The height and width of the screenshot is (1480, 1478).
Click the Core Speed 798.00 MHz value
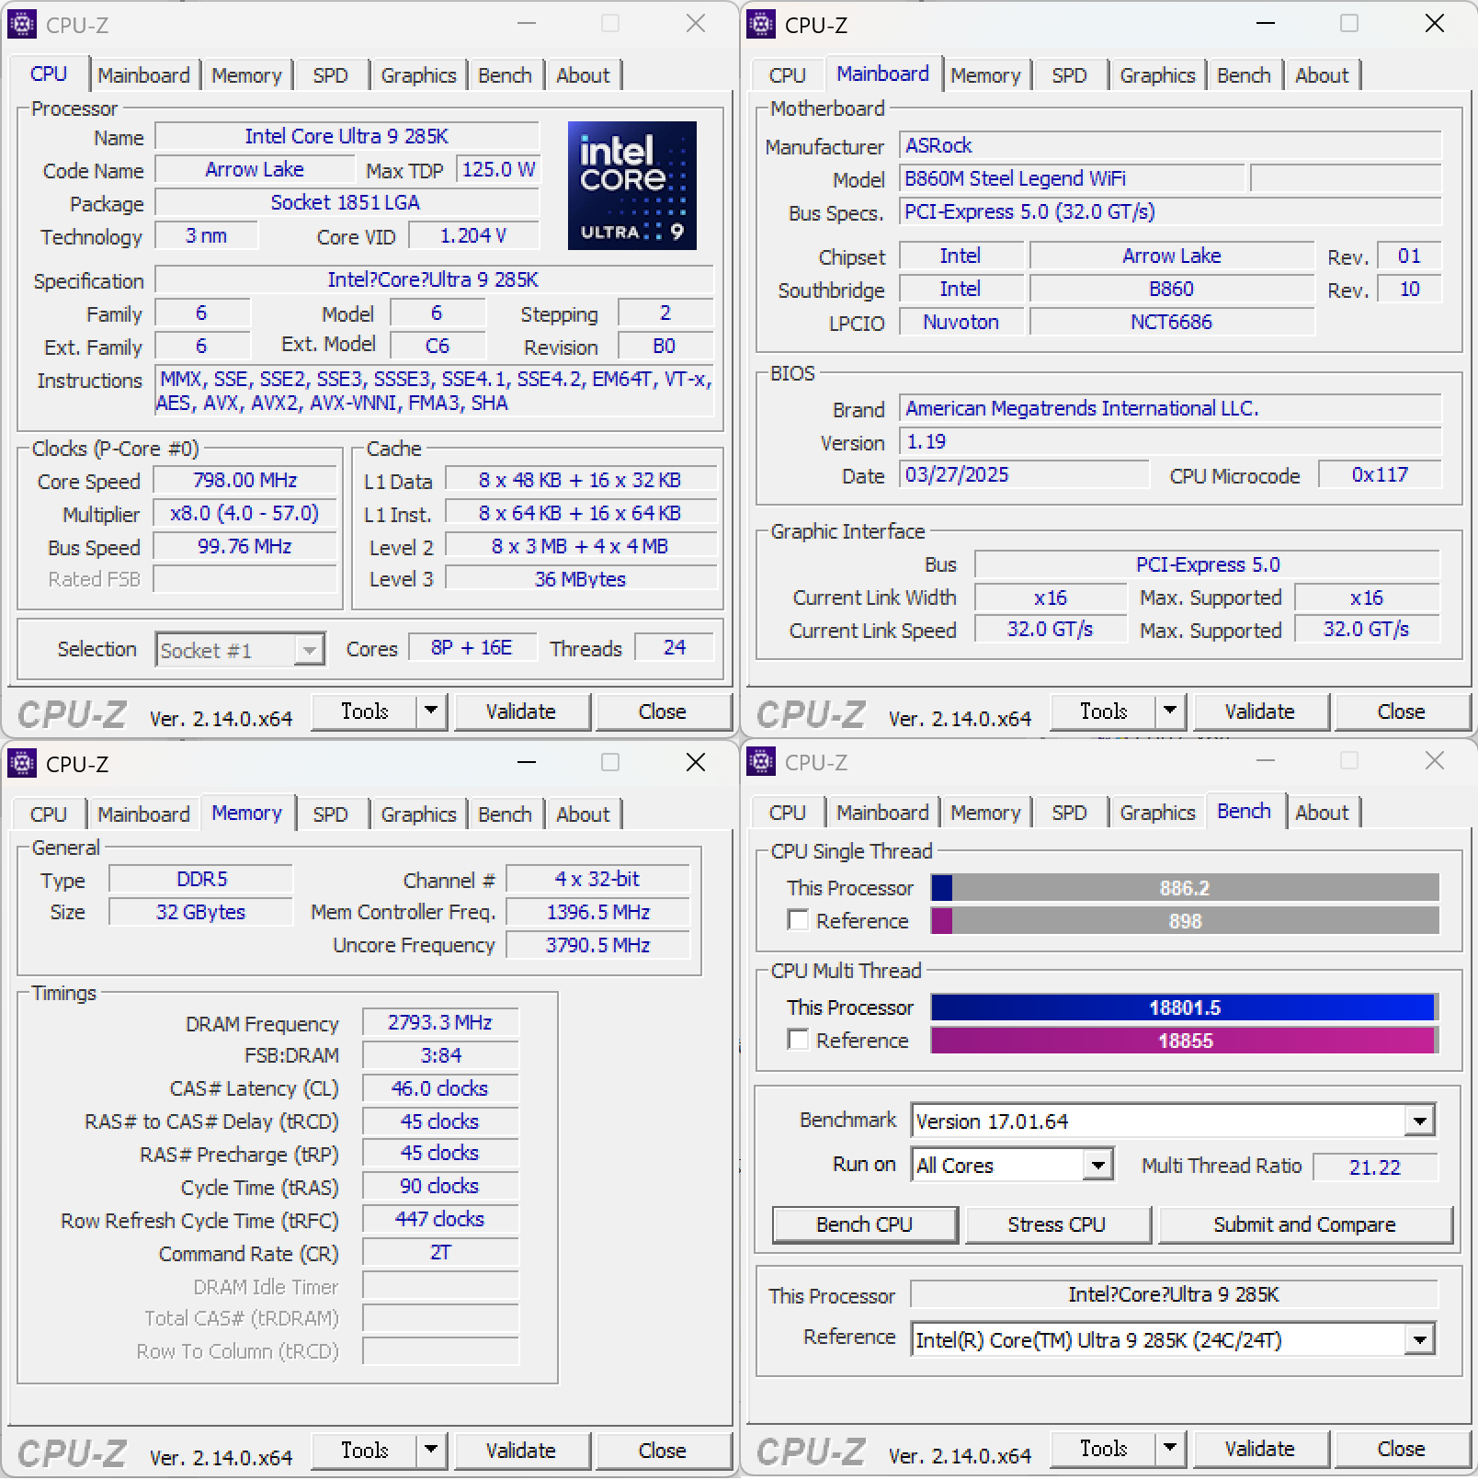coord(244,481)
